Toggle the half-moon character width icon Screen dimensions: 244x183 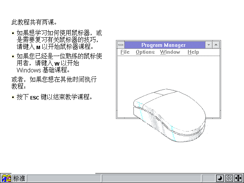pos(220,178)
